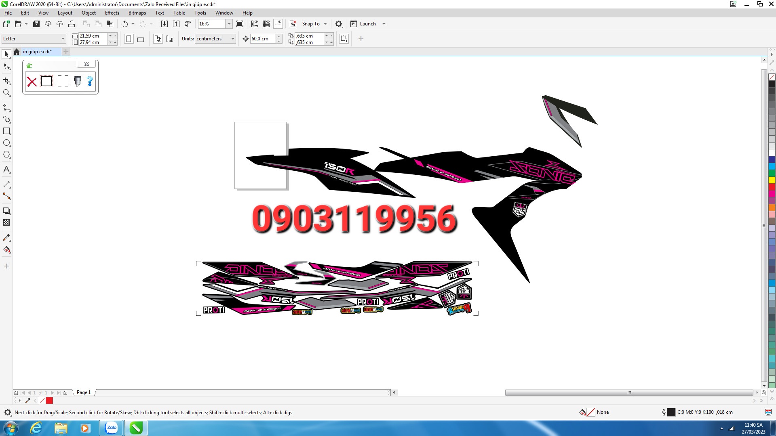Set page orientation to Landscape
The width and height of the screenshot is (776, 436).
pos(141,39)
